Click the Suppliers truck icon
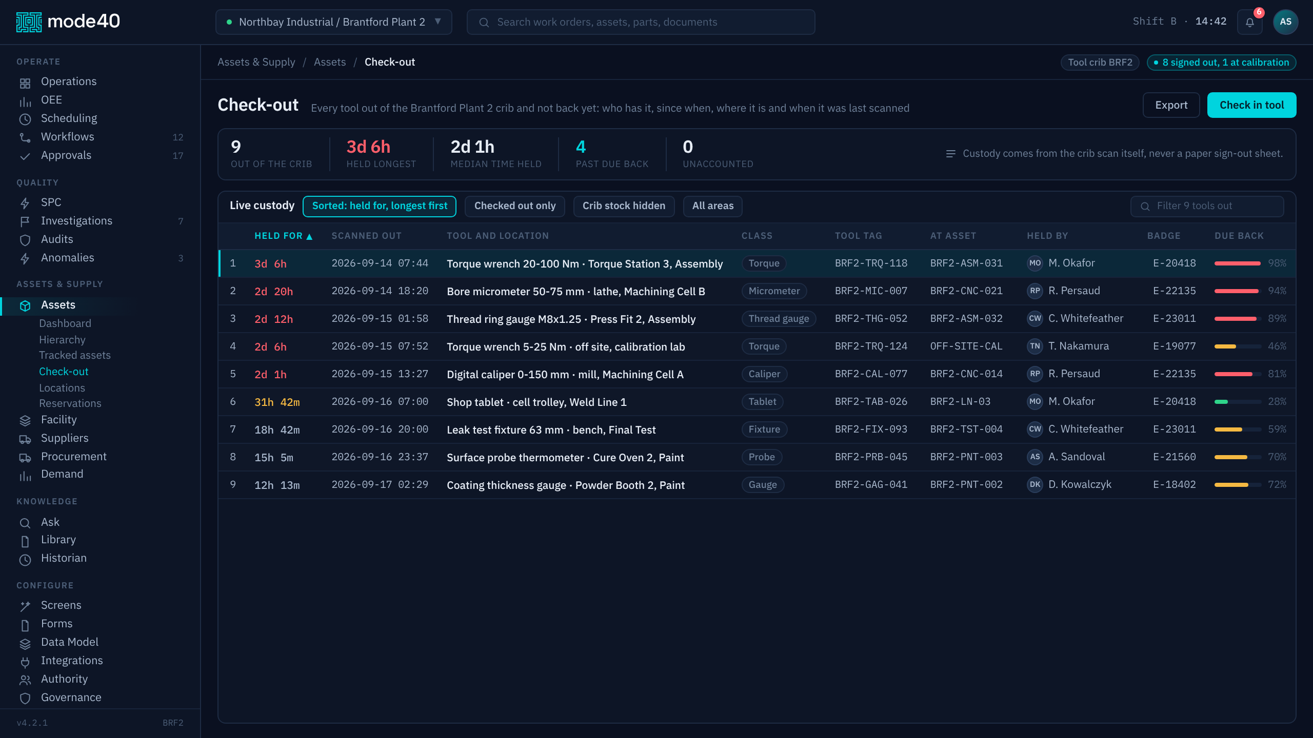The image size is (1313, 738). pyautogui.click(x=25, y=439)
